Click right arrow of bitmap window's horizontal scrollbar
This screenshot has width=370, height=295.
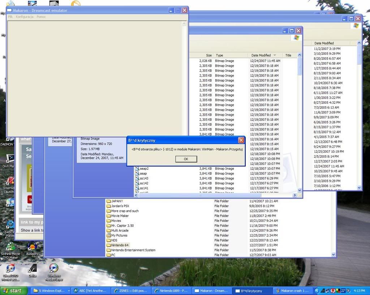tap(294, 195)
